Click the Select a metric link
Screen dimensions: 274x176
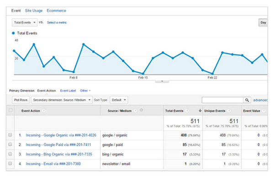(57, 22)
